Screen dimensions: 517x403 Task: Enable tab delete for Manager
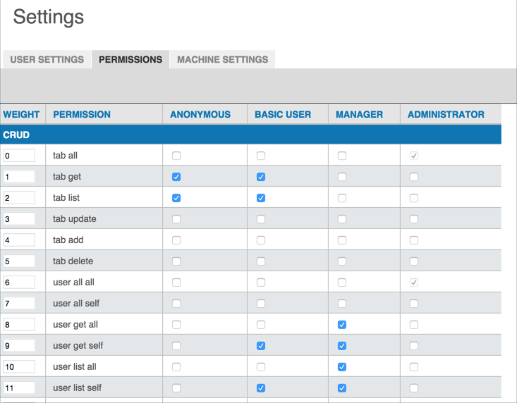342,261
